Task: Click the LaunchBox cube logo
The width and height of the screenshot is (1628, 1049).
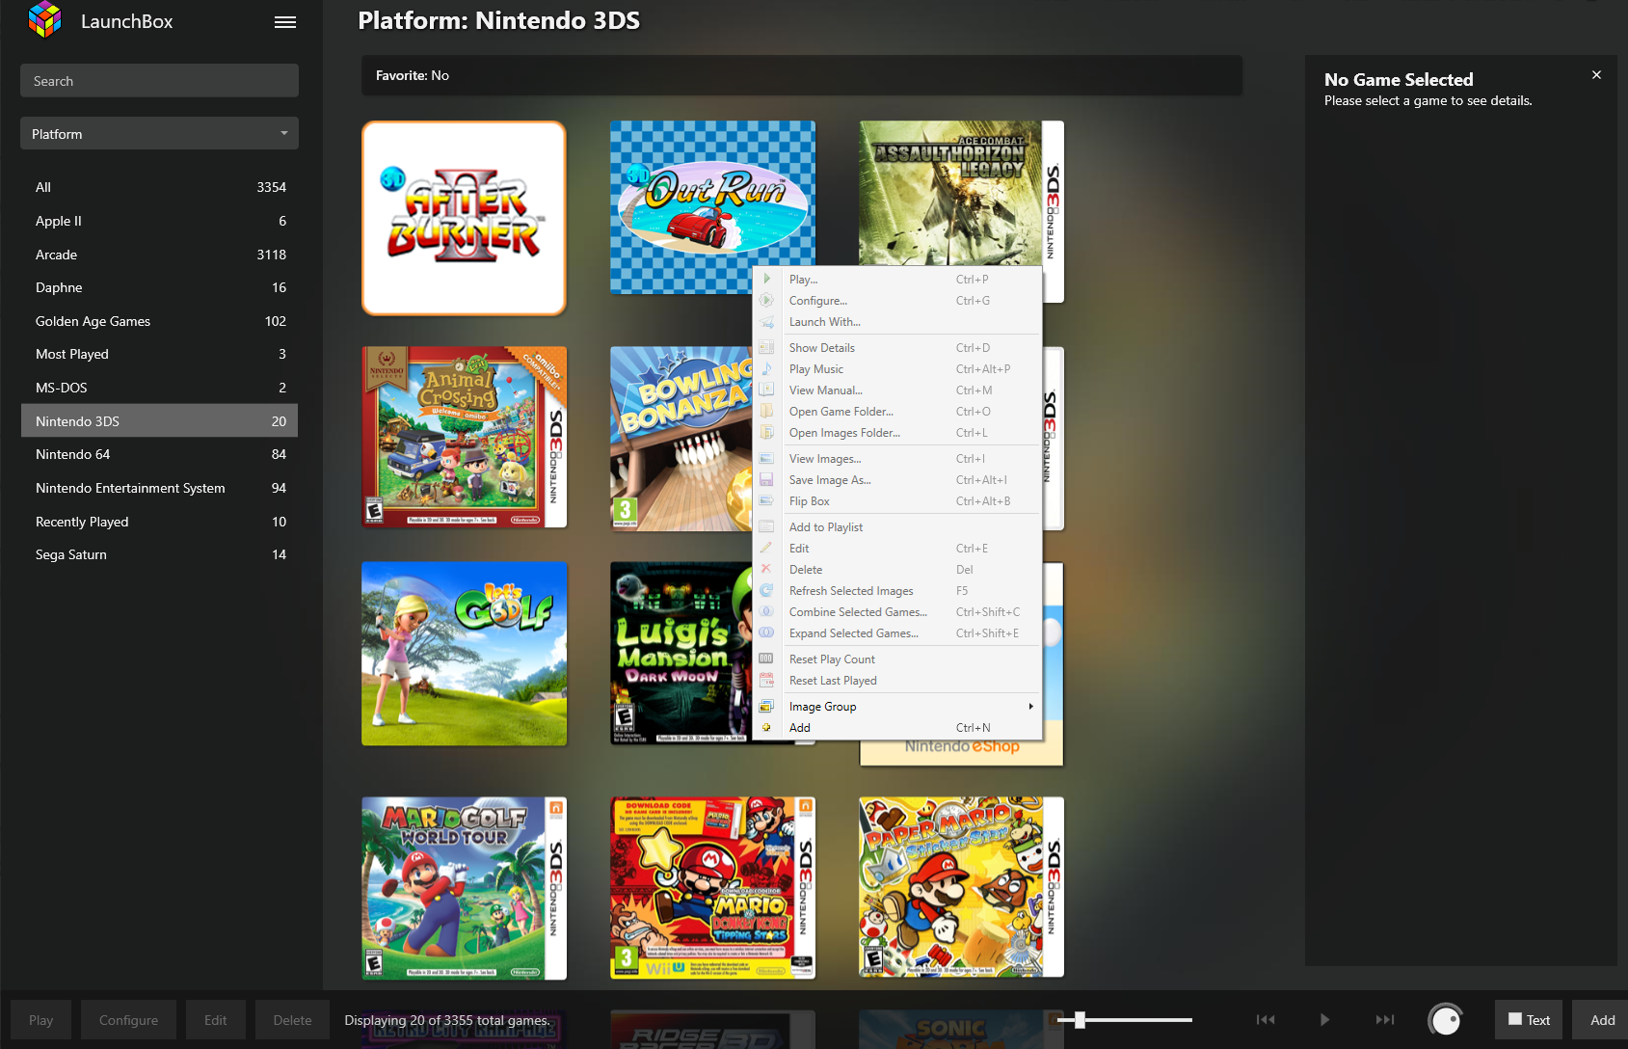Action: 44,20
